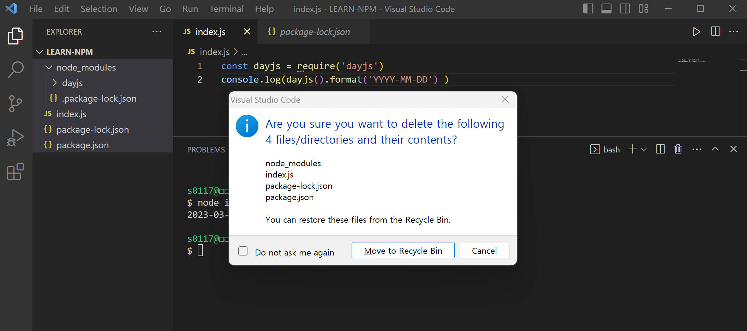
Task: Open the Selection menu
Action: click(99, 9)
